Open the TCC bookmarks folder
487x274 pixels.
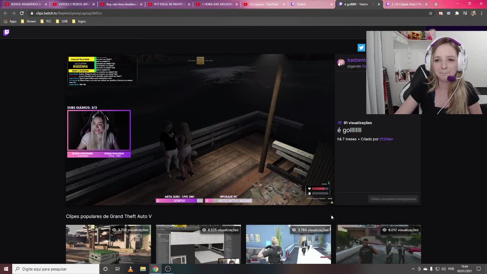(x=46, y=21)
